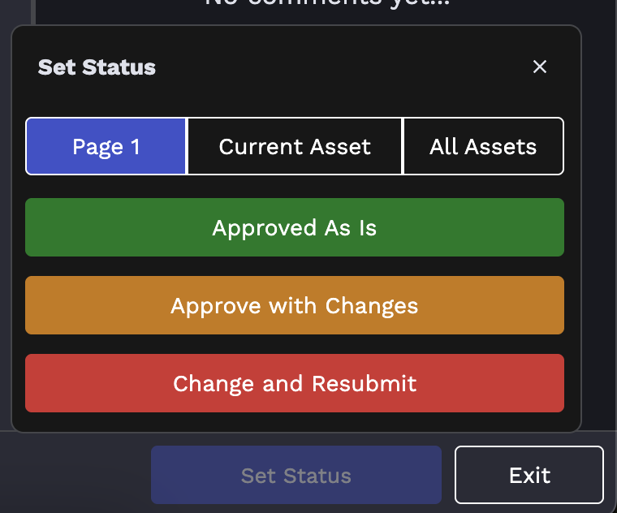Click the Exit button
The image size is (617, 513).
(529, 475)
